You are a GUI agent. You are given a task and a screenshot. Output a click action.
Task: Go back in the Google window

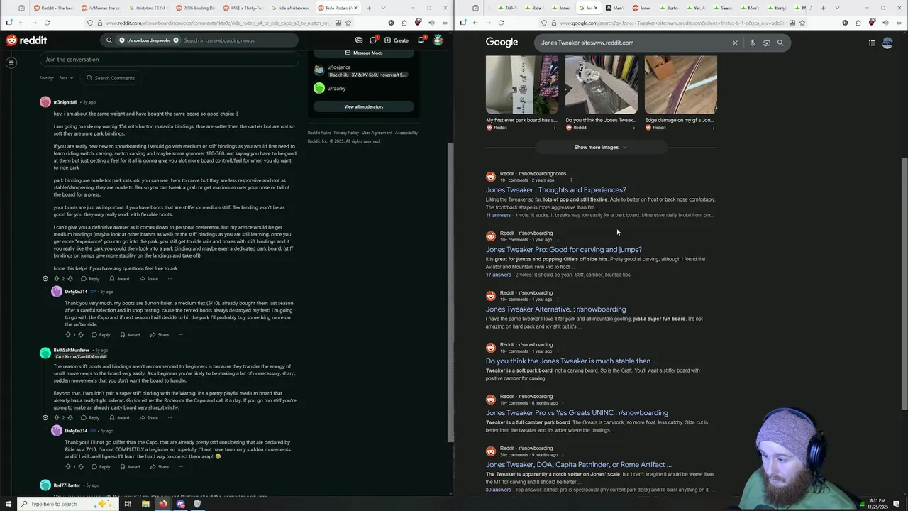pos(476,23)
